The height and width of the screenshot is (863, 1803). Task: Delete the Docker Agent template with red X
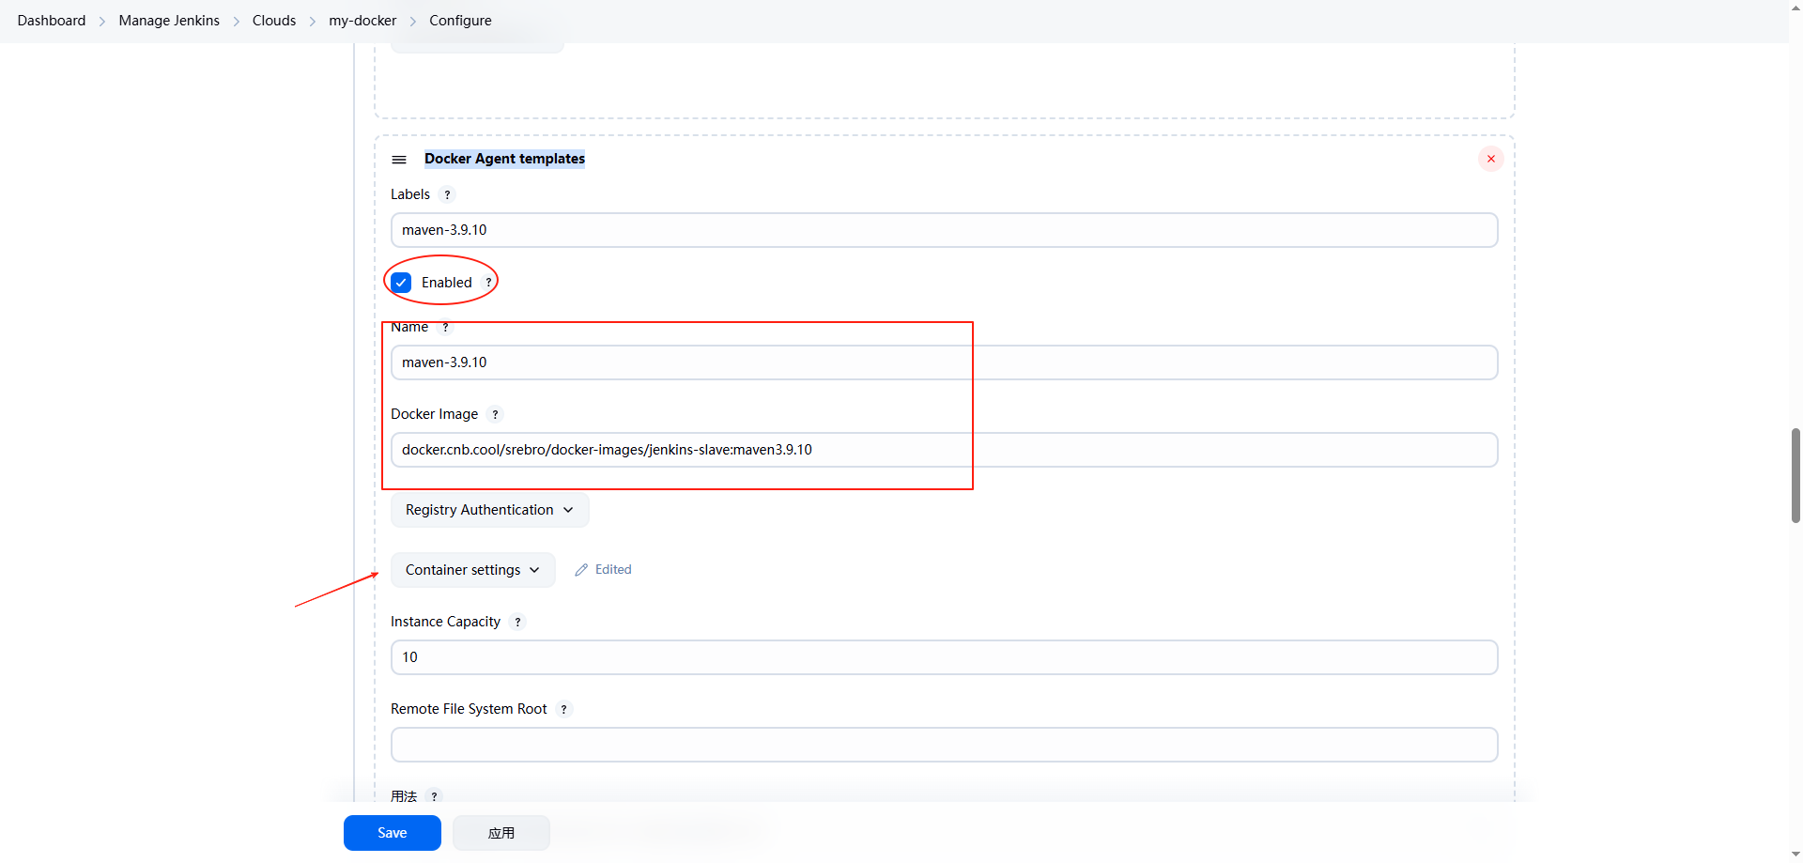click(x=1490, y=159)
